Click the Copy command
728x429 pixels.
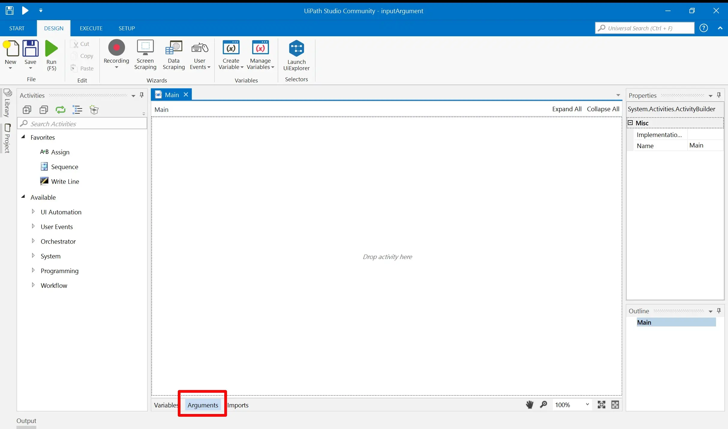pos(82,56)
